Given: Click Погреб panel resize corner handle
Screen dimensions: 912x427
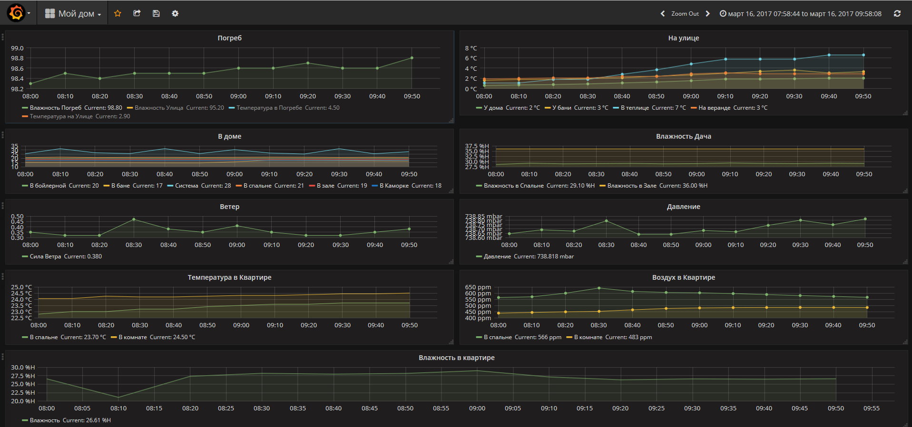Looking at the screenshot, I should (451, 121).
